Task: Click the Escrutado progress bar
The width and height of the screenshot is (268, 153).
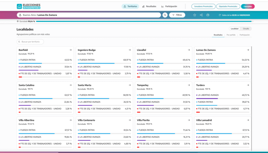Action: pyautogui.click(x=144, y=21)
